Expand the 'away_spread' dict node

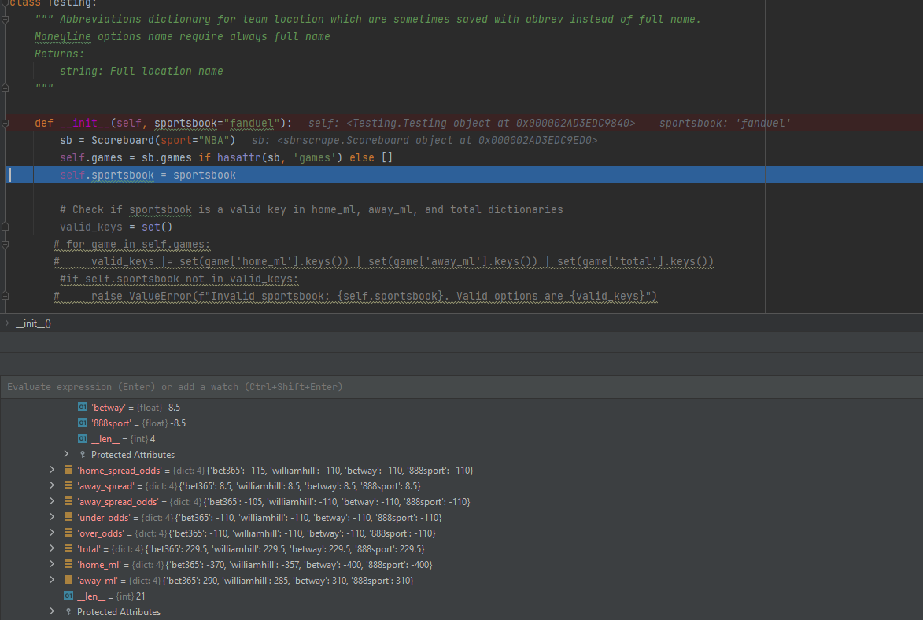coord(52,485)
